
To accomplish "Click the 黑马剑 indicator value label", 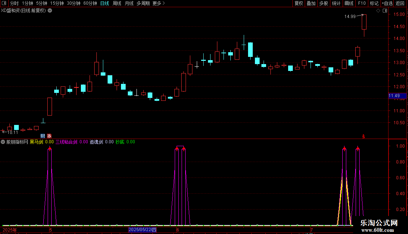I will click(42, 142).
